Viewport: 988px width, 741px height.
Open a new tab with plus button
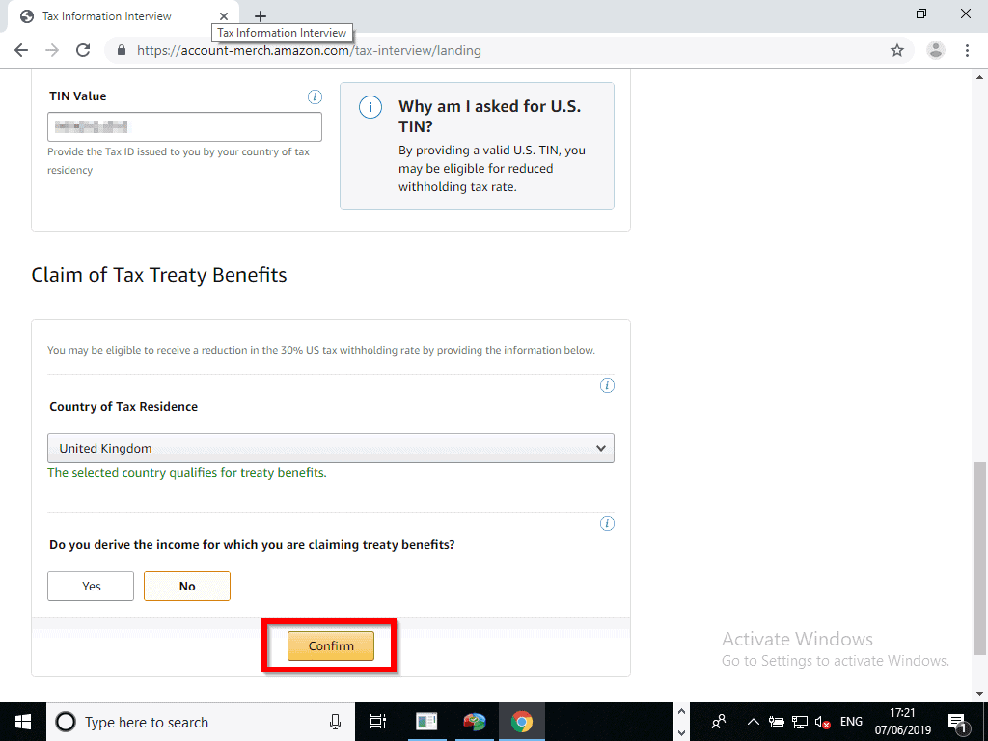tap(261, 16)
